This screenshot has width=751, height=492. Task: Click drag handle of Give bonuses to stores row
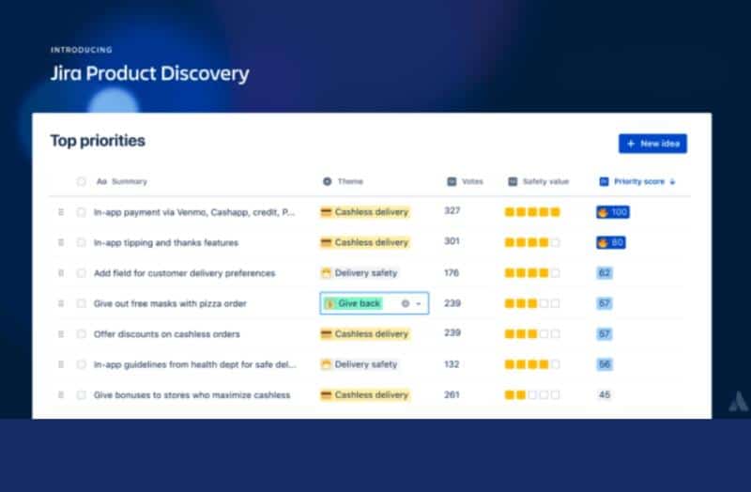pos(61,395)
